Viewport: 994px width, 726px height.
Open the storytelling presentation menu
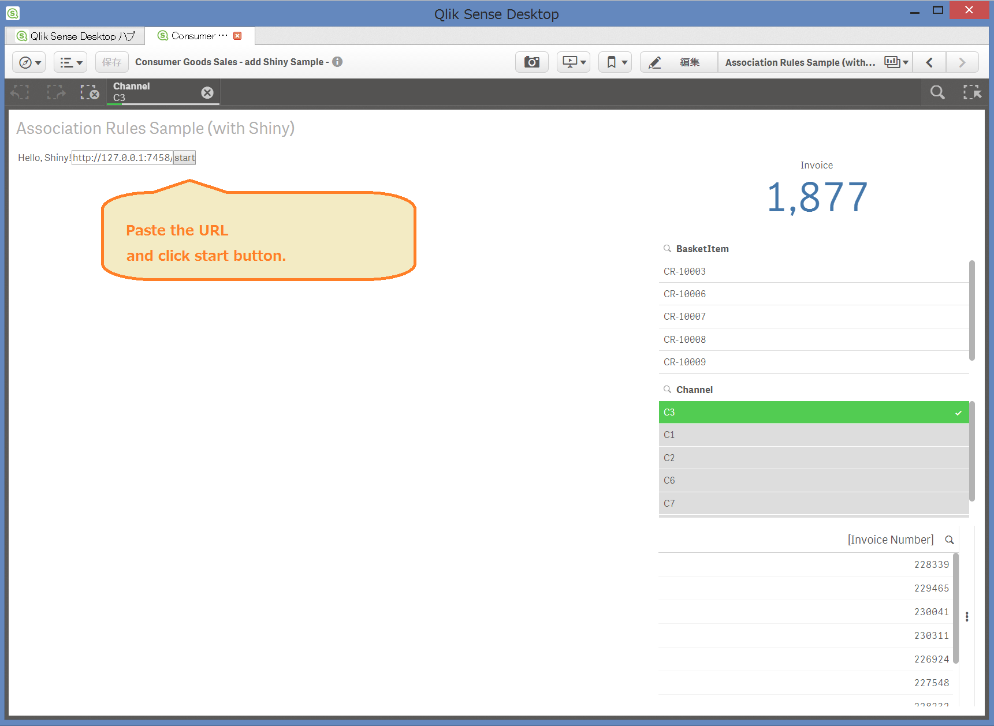[574, 62]
